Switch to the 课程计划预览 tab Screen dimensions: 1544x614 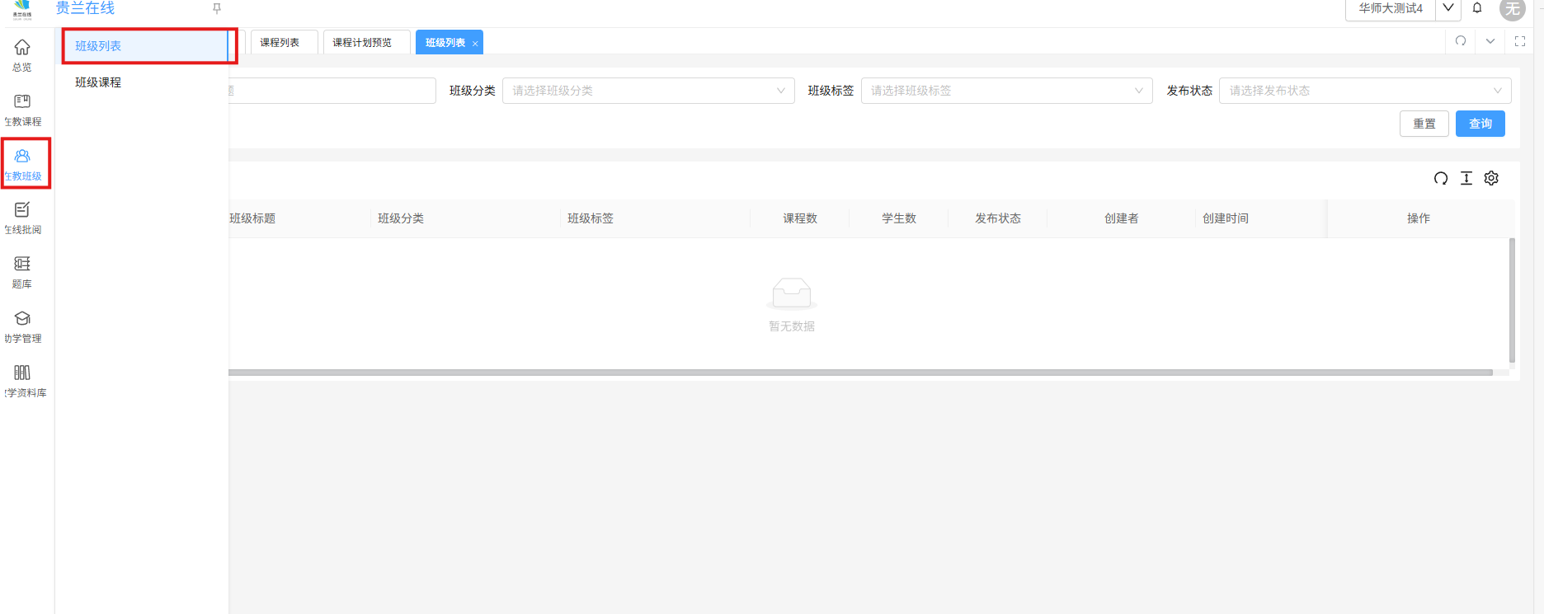click(362, 43)
